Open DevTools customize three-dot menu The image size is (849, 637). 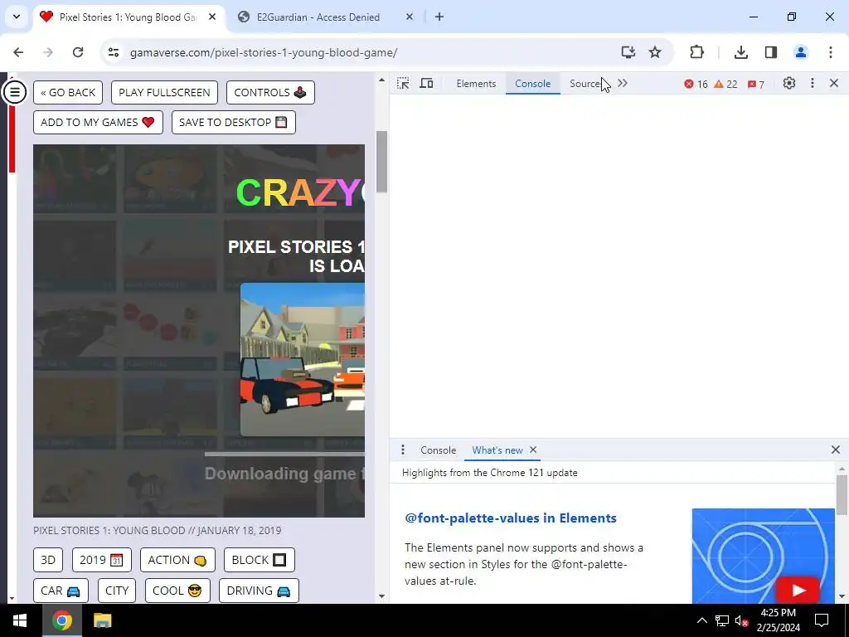click(x=813, y=84)
